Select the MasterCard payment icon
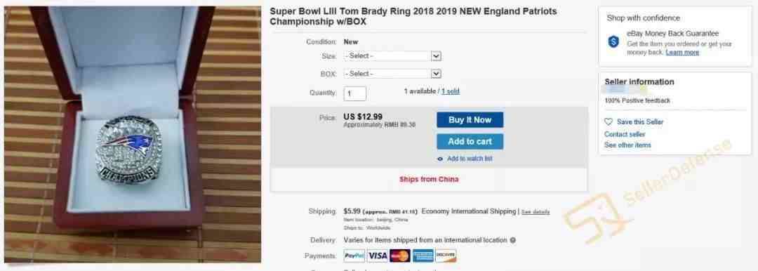 [x=400, y=256]
